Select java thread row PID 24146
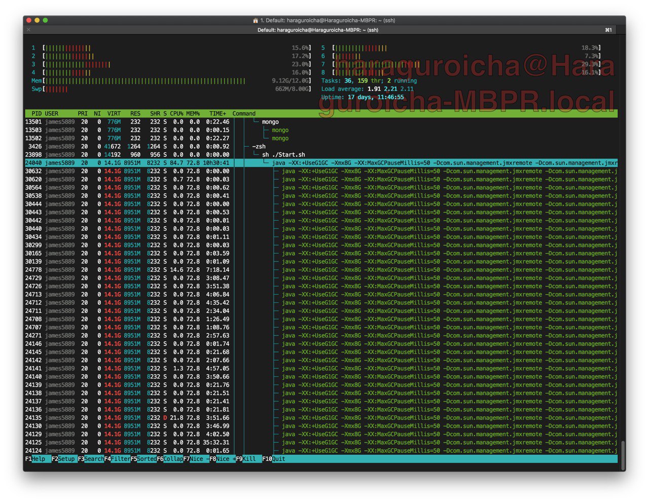The image size is (649, 502). 321,344
